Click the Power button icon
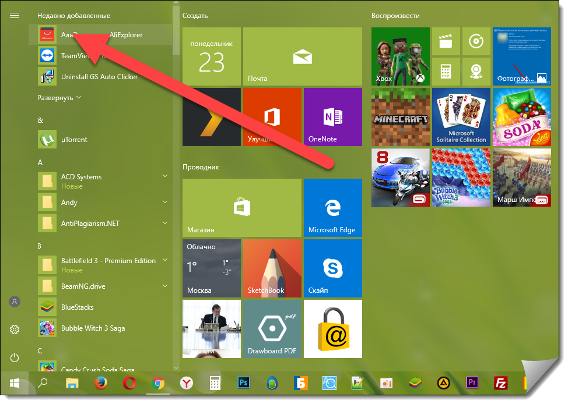 pos(15,357)
